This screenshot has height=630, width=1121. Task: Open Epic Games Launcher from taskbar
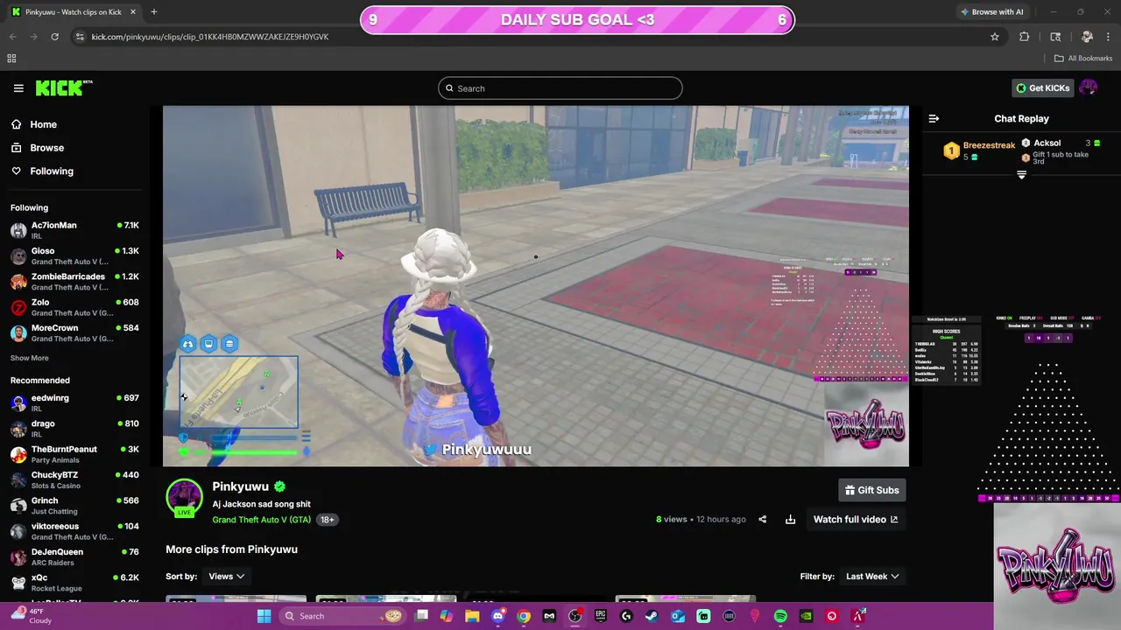[600, 616]
